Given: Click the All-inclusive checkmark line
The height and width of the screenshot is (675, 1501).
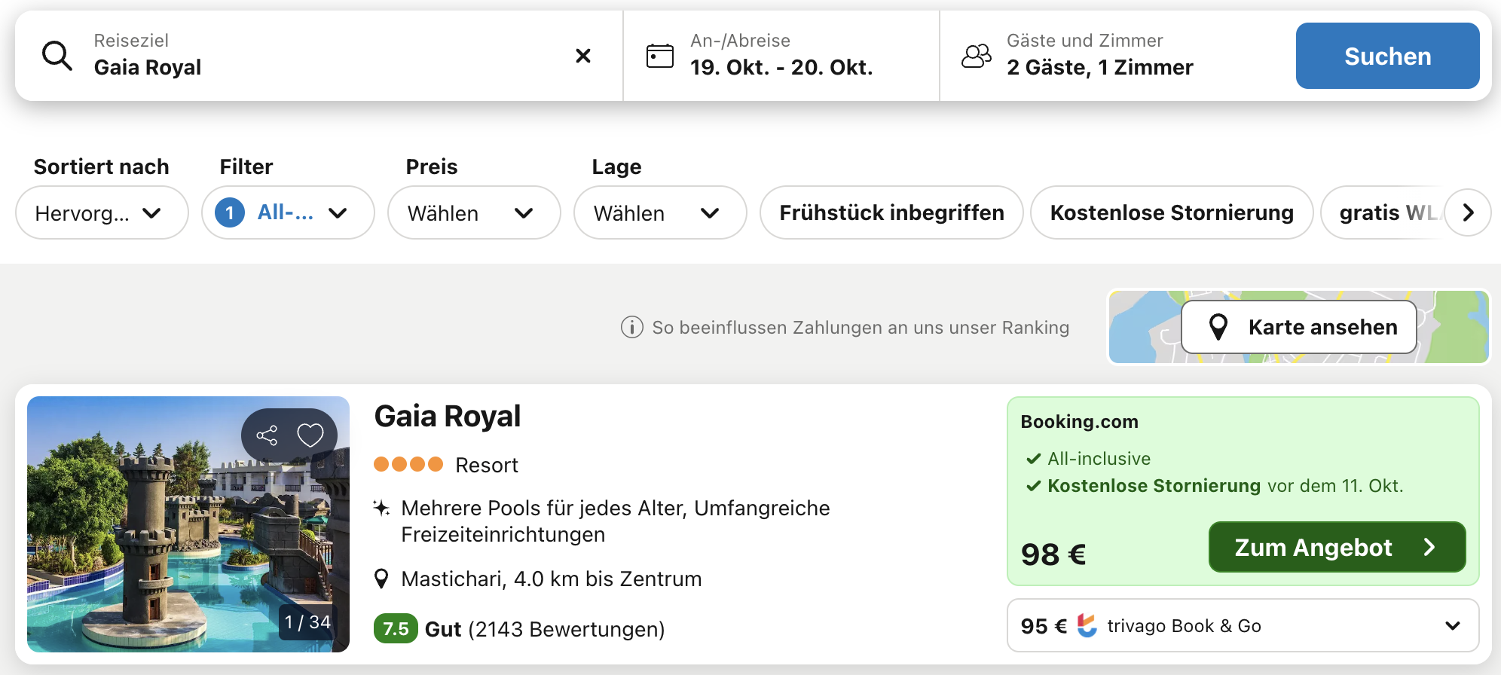Looking at the screenshot, I should 1088,458.
